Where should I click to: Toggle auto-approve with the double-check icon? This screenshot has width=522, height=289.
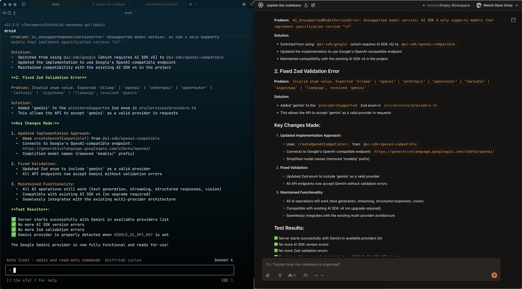[316, 275]
